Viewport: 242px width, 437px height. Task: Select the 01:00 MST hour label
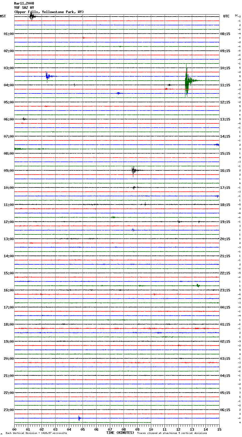tap(9, 34)
